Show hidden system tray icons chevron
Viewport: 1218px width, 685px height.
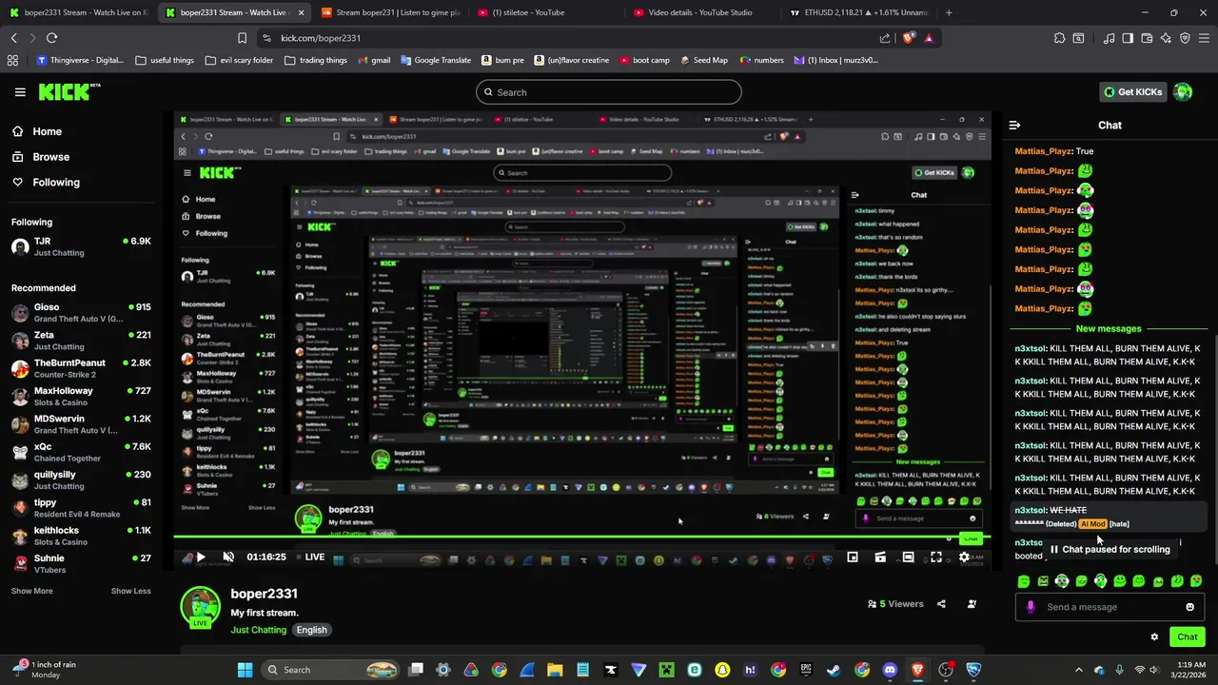point(1079,670)
